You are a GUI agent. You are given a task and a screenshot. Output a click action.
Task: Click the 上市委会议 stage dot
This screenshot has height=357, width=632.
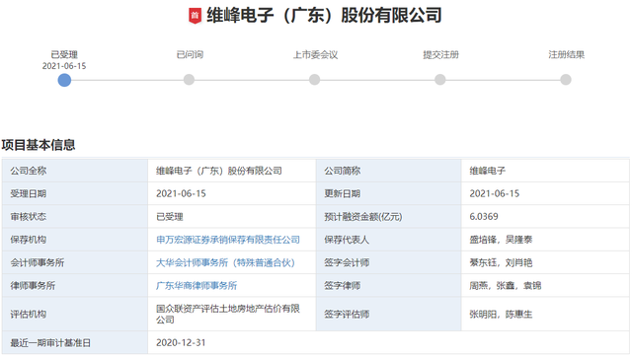point(315,80)
